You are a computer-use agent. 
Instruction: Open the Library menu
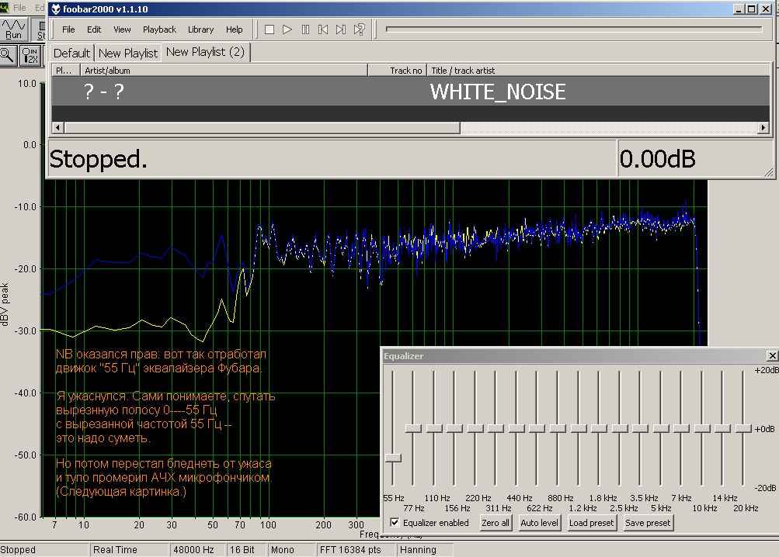tap(200, 29)
